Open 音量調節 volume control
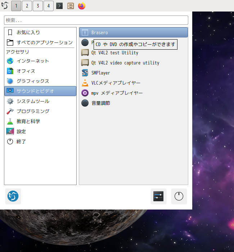 coord(134,103)
